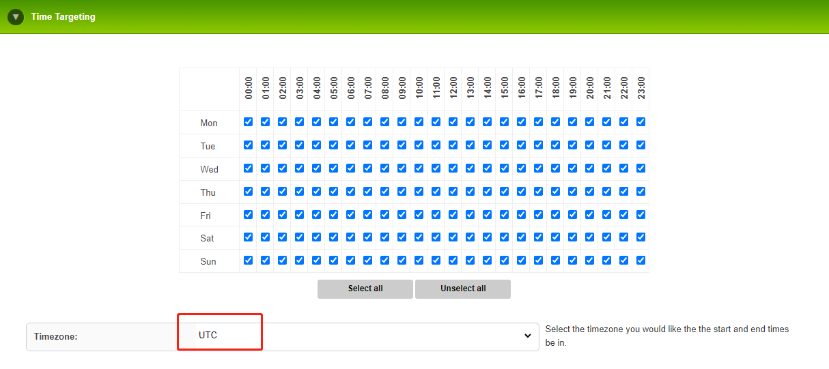
Task: Uncheck Sun 04:00 checkbox
Action: coord(316,261)
